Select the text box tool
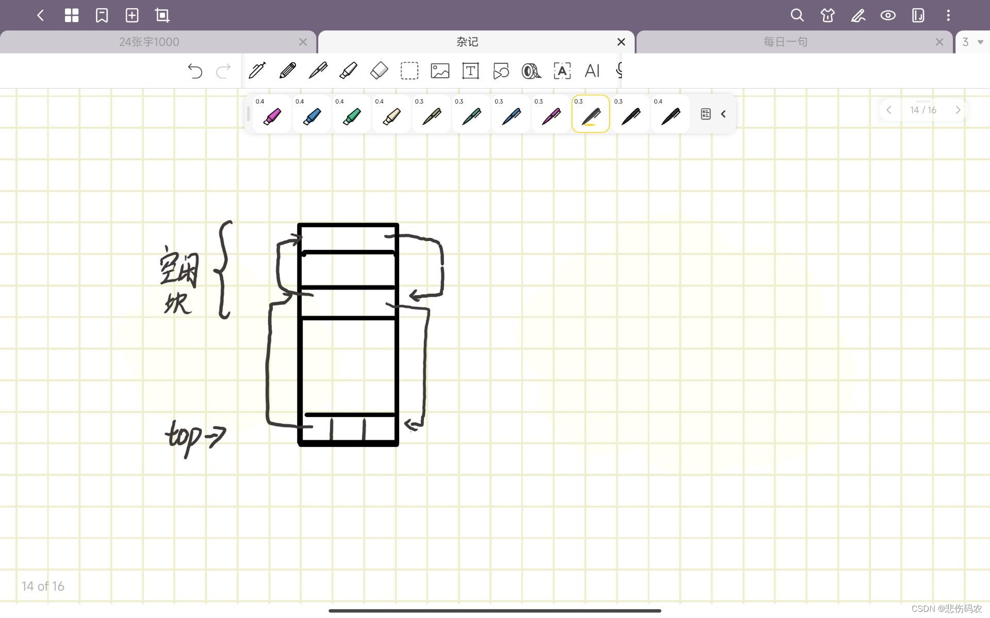This screenshot has height=618, width=990. point(470,71)
